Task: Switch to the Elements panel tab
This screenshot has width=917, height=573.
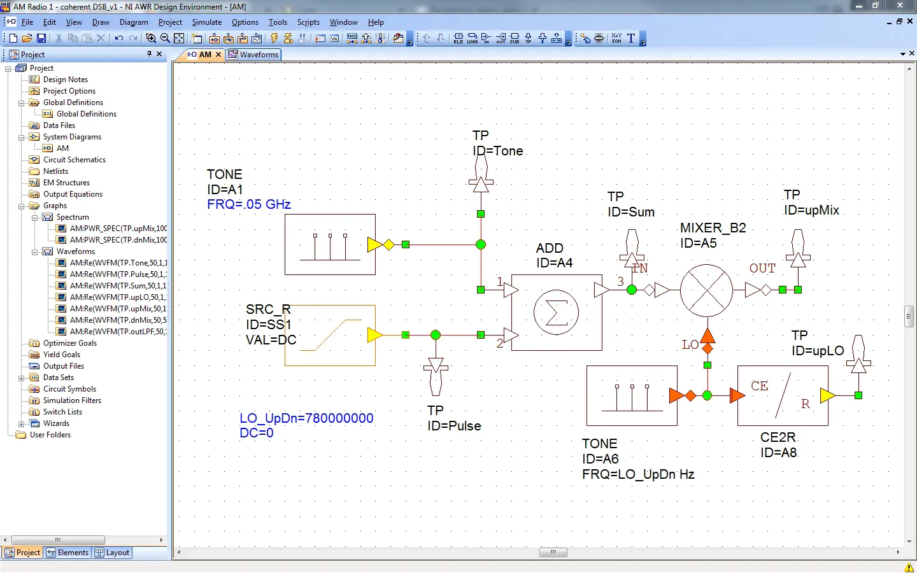Action: tap(68, 553)
